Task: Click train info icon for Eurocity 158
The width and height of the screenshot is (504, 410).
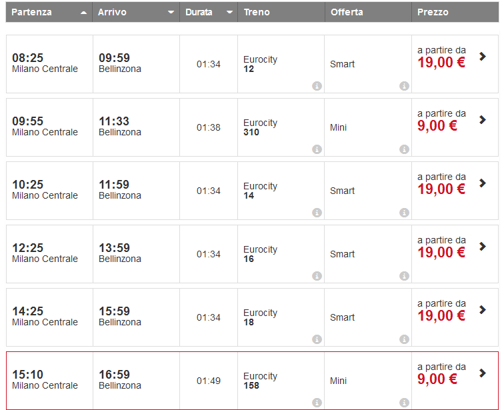Action: click(x=317, y=403)
